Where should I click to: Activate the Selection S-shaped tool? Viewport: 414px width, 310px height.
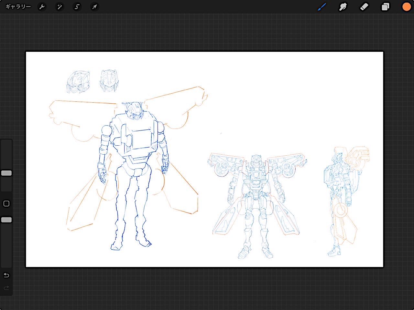click(77, 6)
